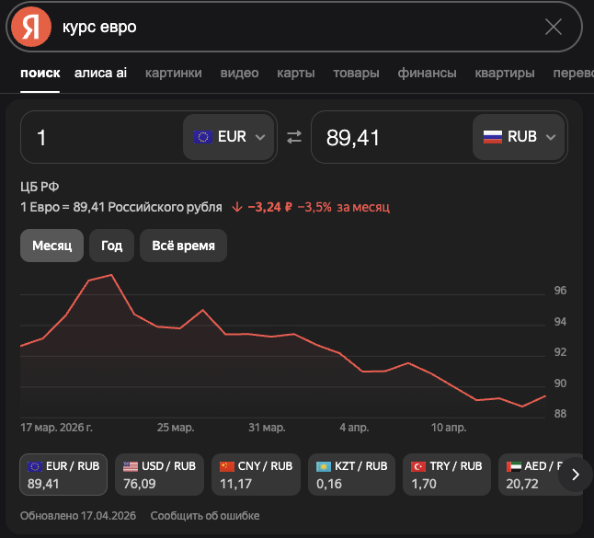Screen dimensions: 594x538
Task: Swap currencies with the arrows icon
Action: pos(294,137)
